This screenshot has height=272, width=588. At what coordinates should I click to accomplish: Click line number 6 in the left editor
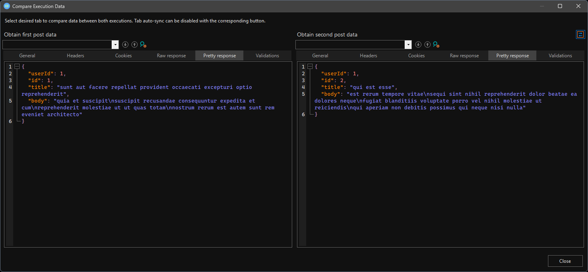coord(10,121)
